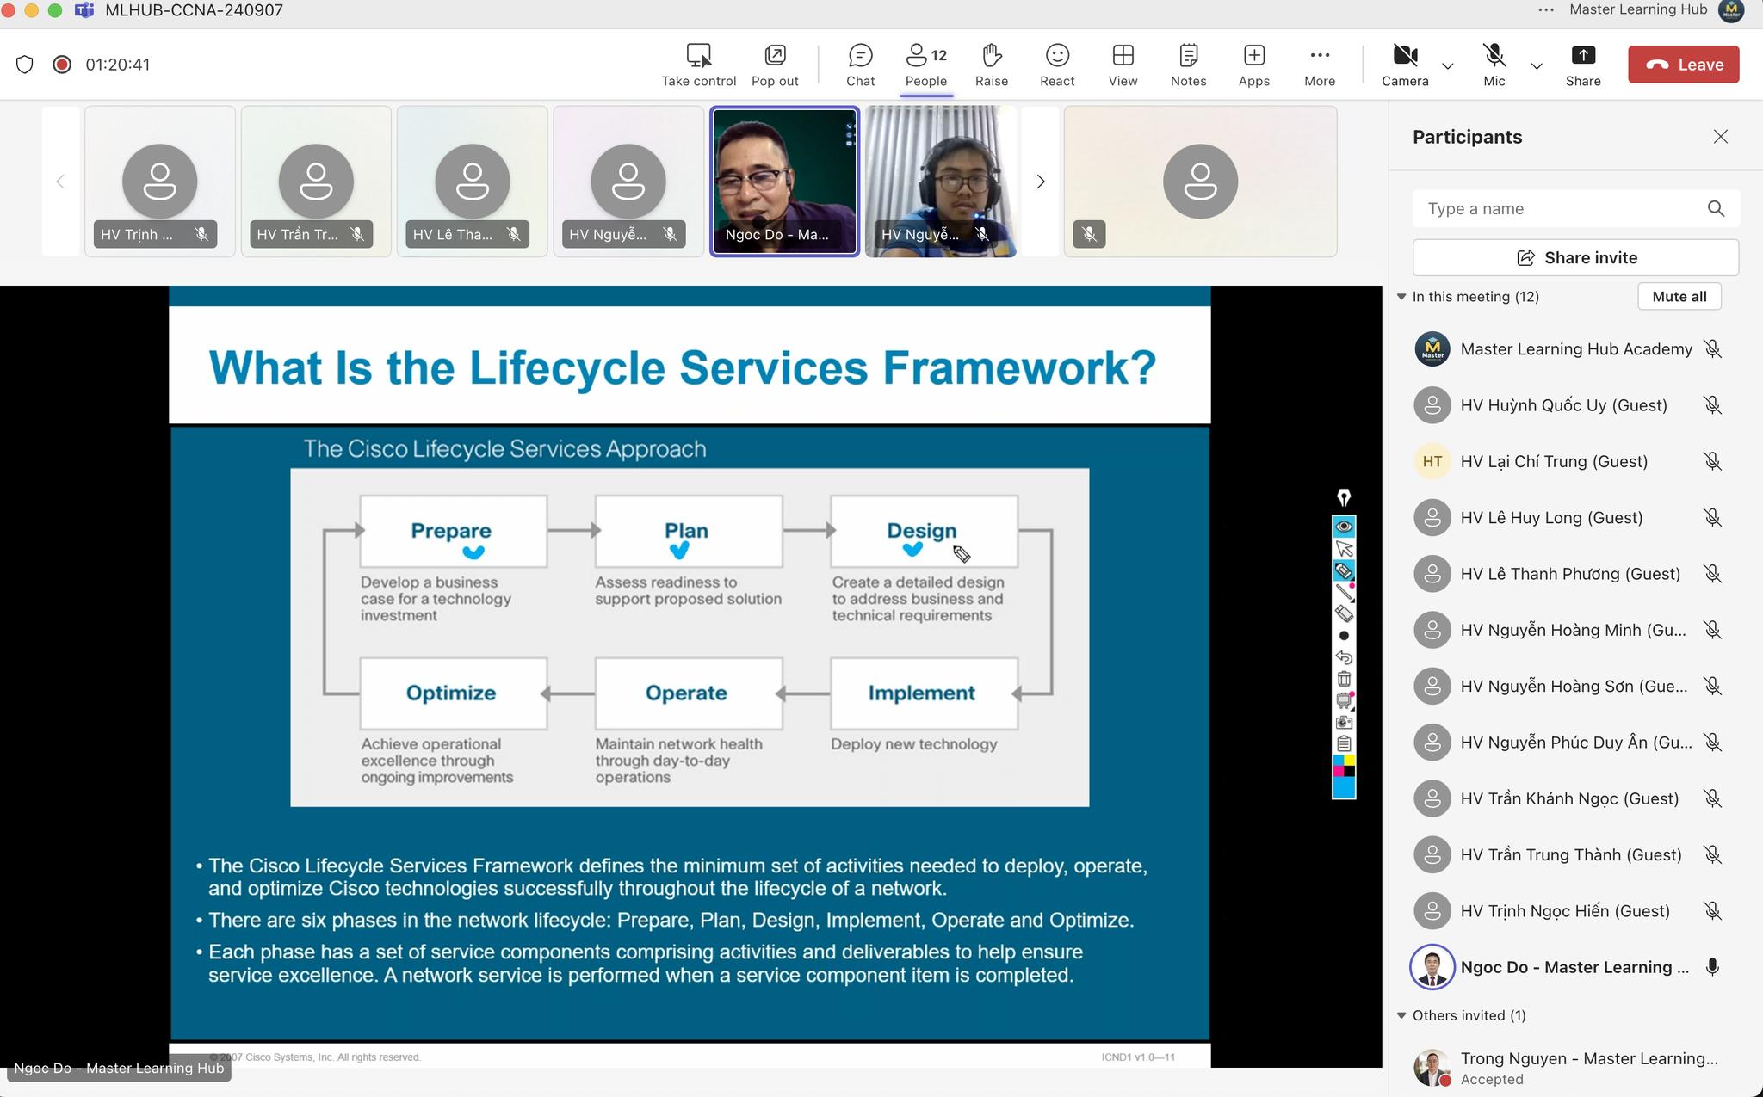Click the search magnifier in Type a name box

point(1716,208)
